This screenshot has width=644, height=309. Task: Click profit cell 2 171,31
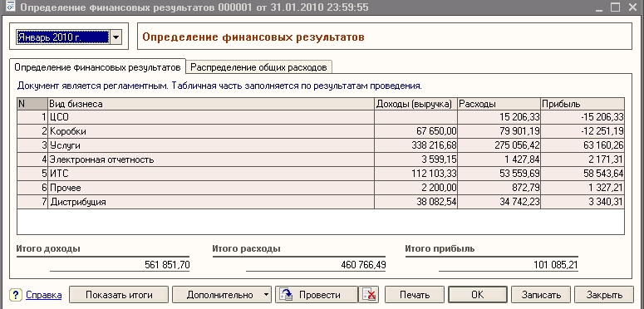pyautogui.click(x=583, y=159)
